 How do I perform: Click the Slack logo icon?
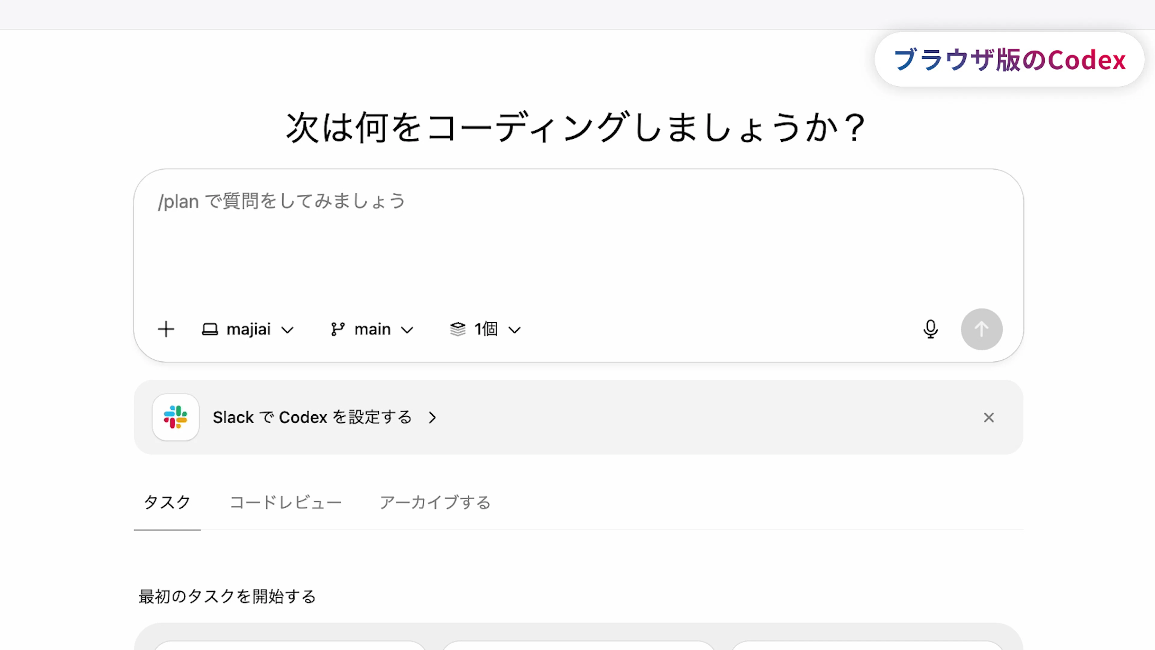tap(175, 417)
